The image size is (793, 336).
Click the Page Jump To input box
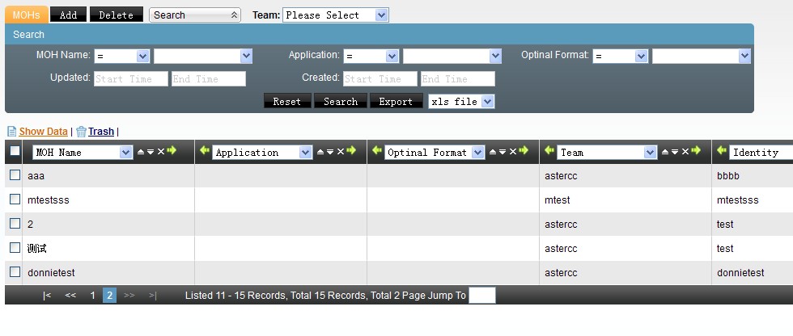[481, 296]
